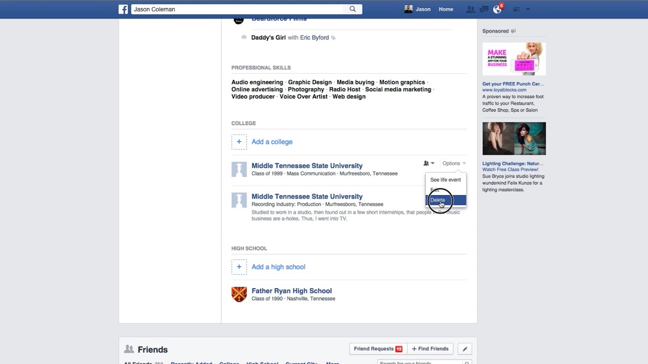Click the search field containing Jason Coleman
648x364 pixels.
(x=237, y=9)
